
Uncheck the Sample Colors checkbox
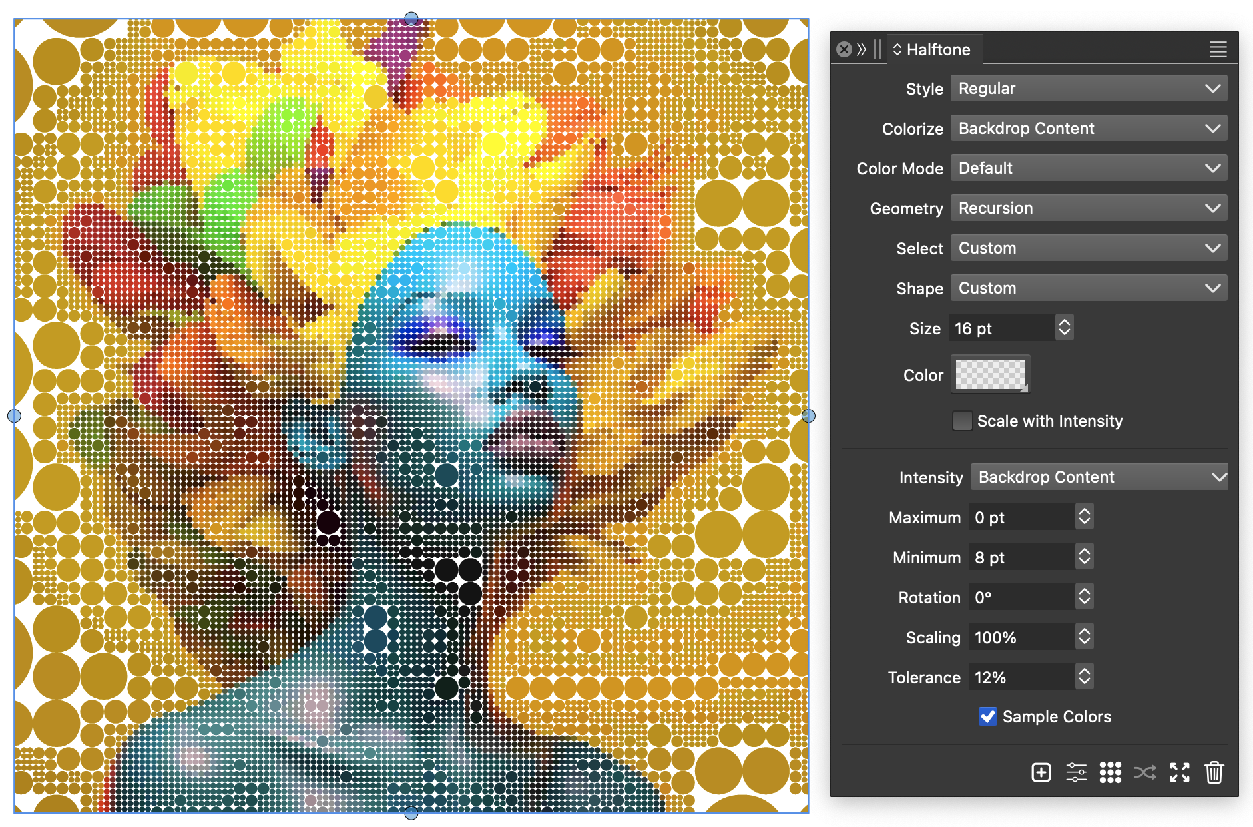(988, 716)
